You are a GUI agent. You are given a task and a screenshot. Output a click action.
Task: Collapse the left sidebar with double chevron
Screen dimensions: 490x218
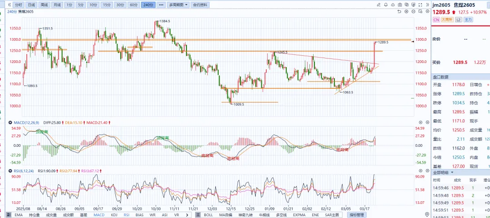tap(10, 5)
